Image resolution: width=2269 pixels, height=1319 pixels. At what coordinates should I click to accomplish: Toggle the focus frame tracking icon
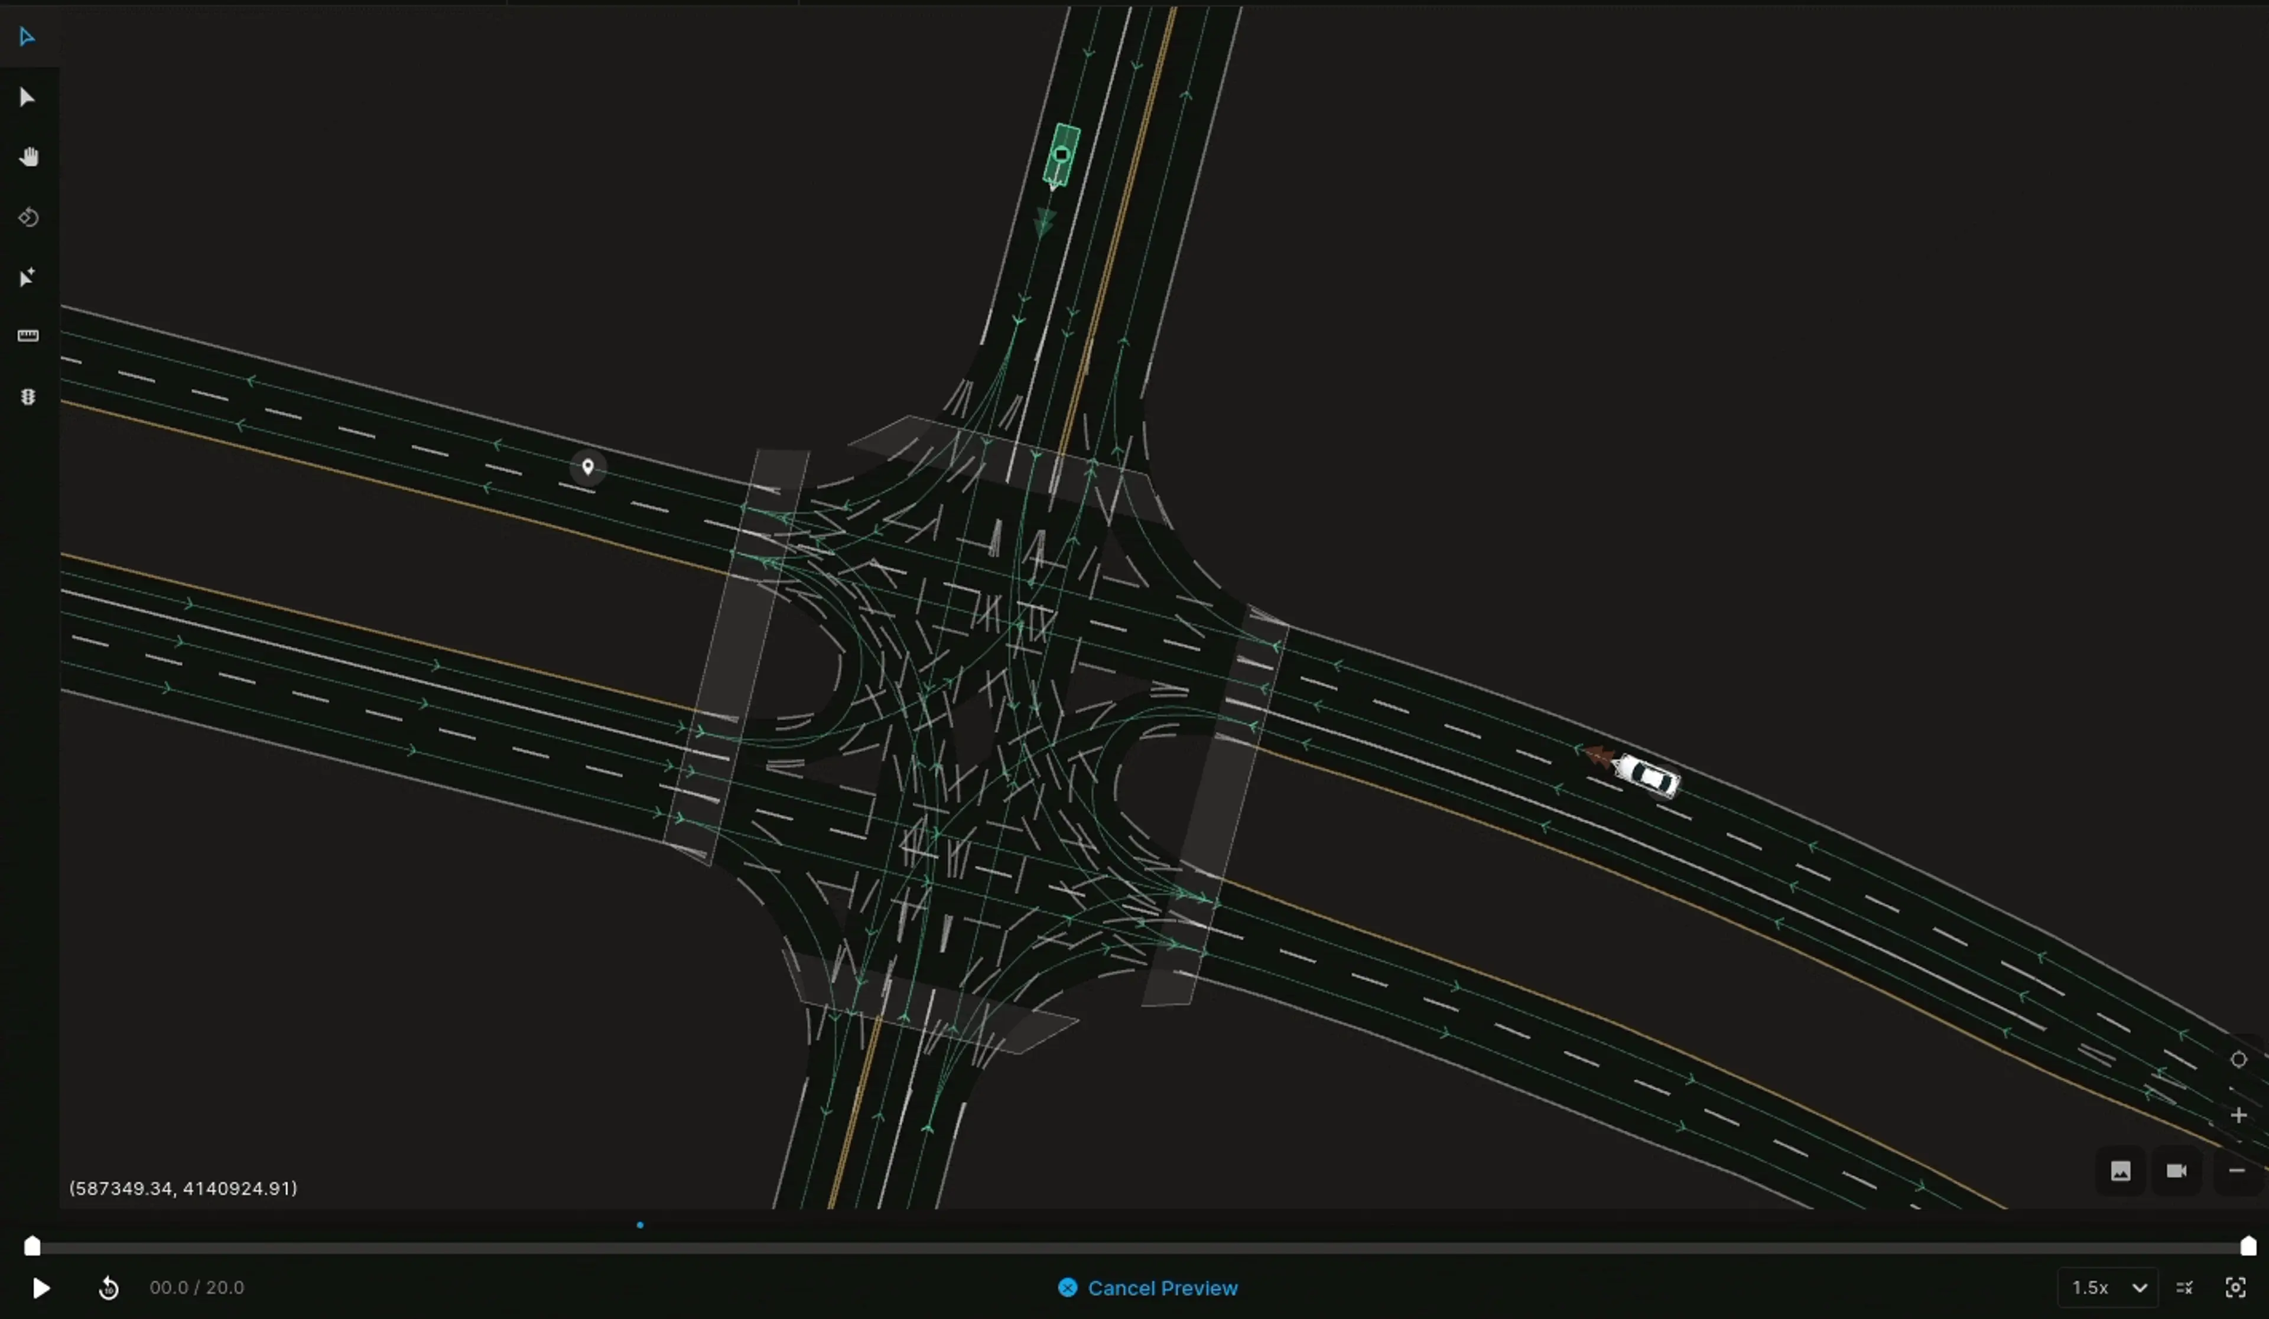coord(2235,1288)
